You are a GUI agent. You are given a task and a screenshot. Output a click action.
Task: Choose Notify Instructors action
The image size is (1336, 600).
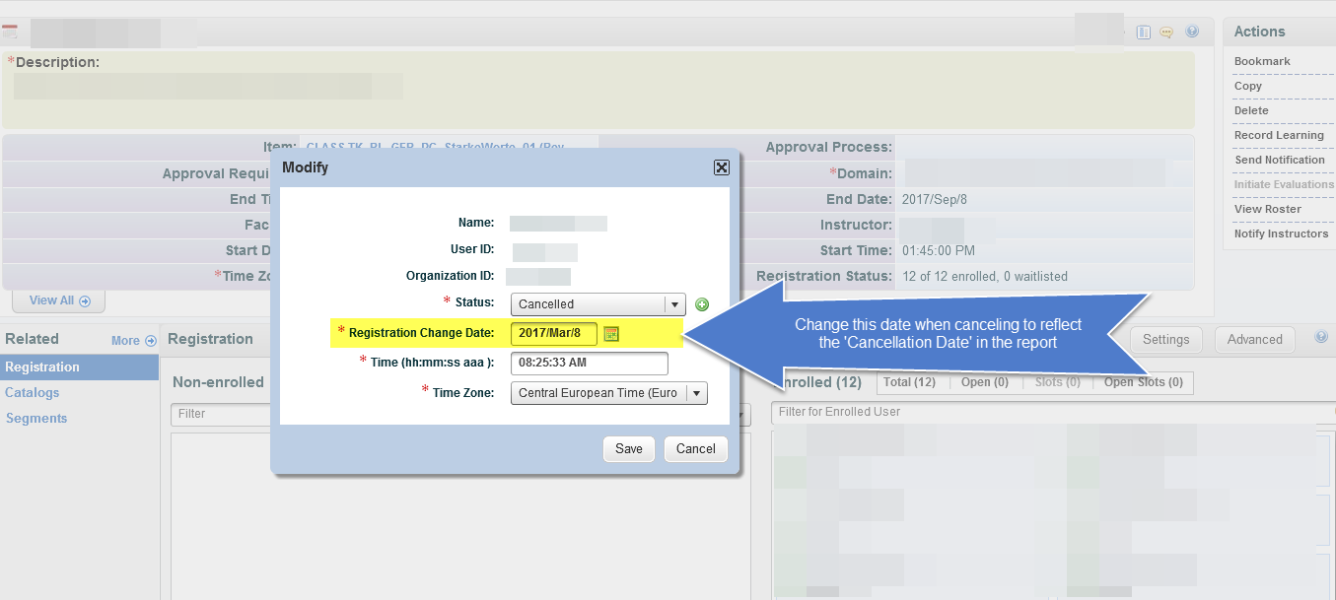[x=1282, y=233]
